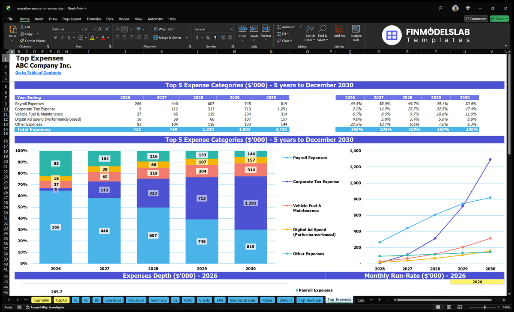Toggle Center horizontal alignment
The height and width of the screenshot is (312, 514).
click(124, 38)
